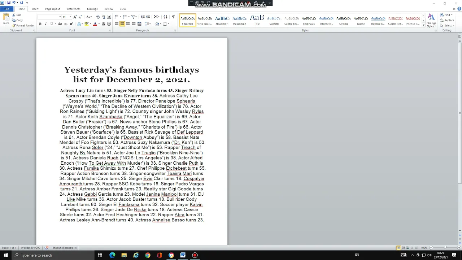Open Google Chrome from taskbar
This screenshot has height=260, width=462.
[148, 255]
